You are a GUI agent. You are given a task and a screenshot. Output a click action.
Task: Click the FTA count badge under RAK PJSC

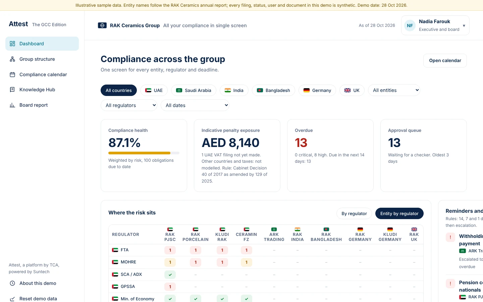pyautogui.click(x=170, y=250)
